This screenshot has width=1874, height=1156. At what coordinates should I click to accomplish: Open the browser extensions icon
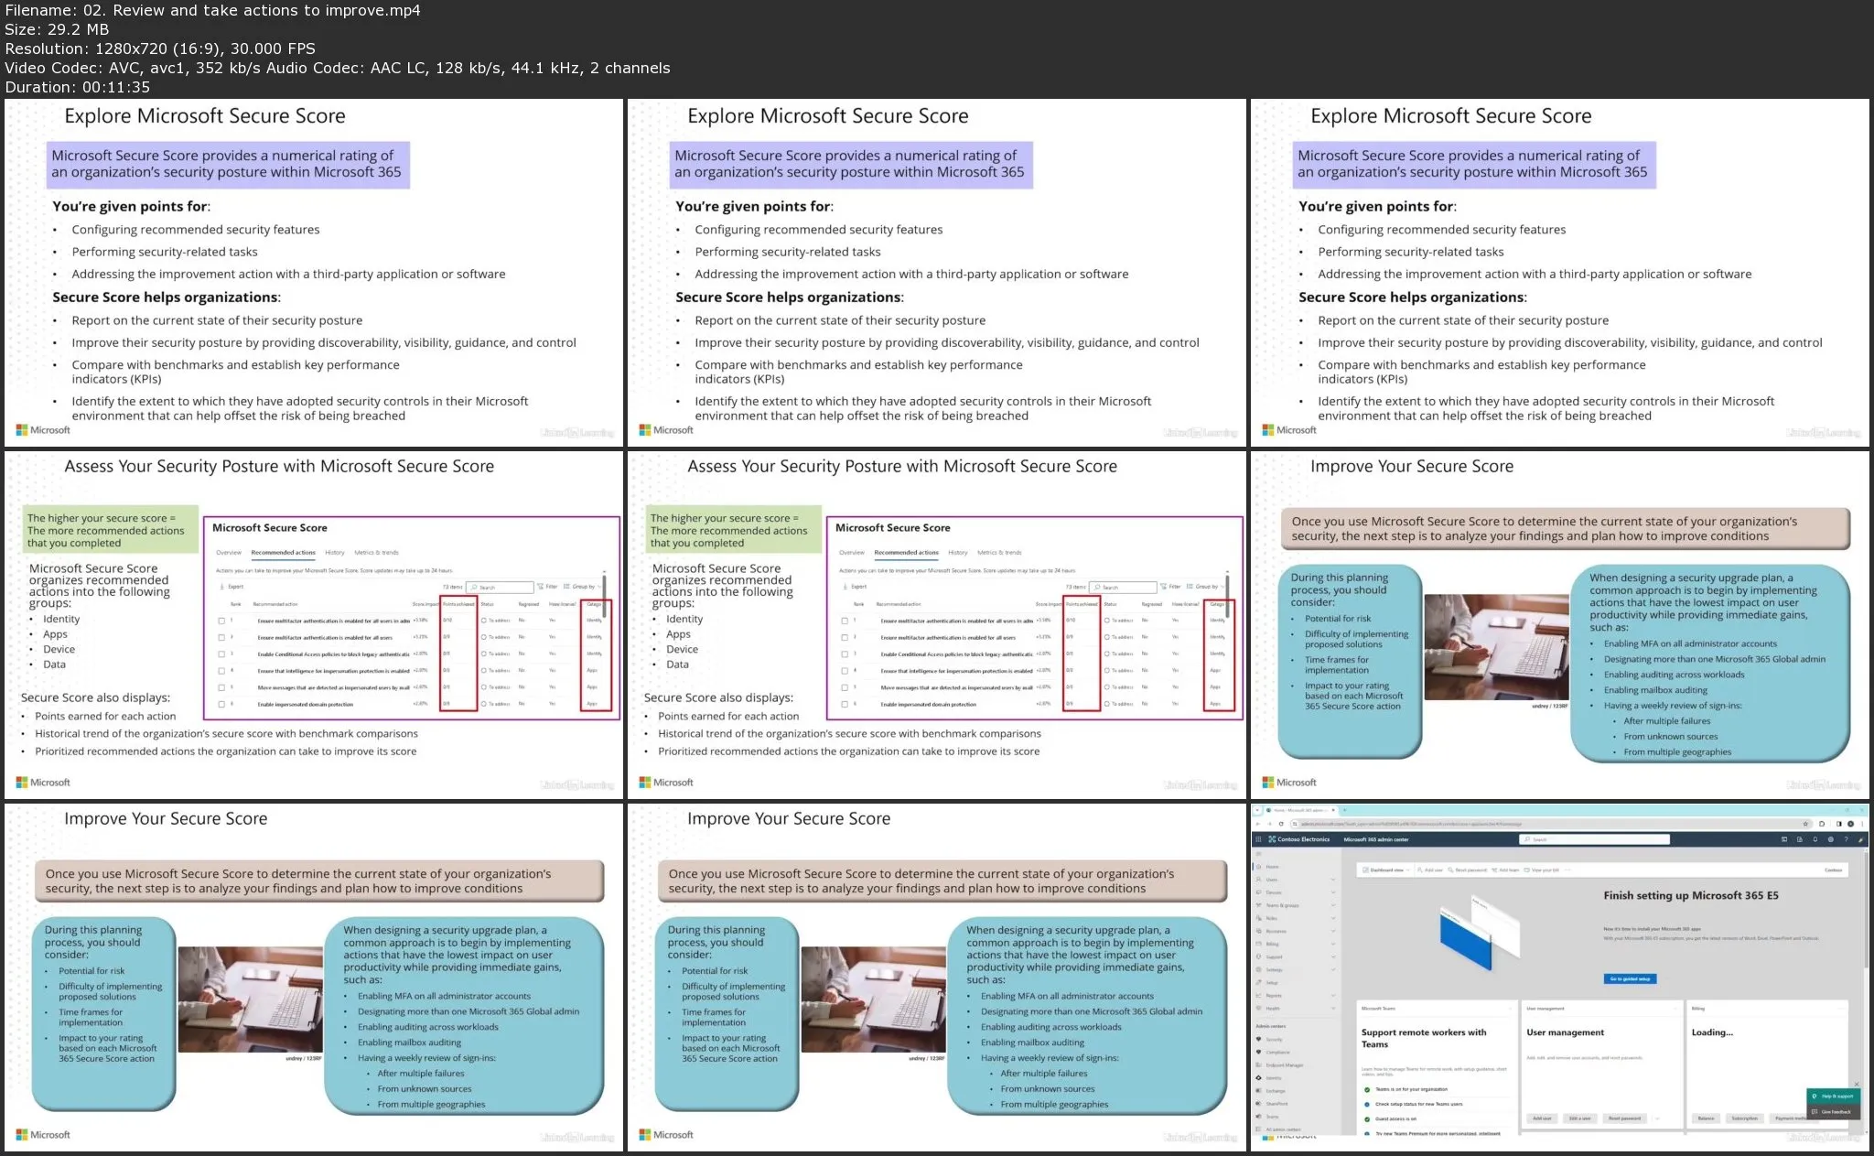(x=1822, y=824)
